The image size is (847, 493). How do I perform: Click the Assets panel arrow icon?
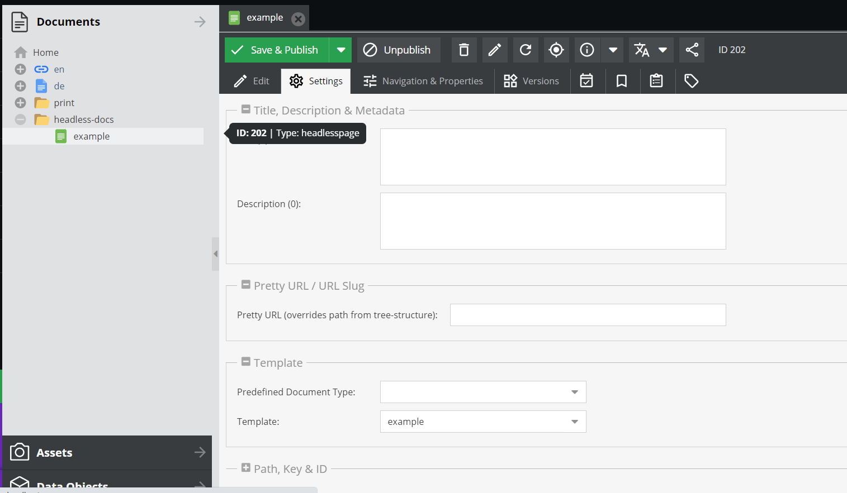click(x=200, y=452)
